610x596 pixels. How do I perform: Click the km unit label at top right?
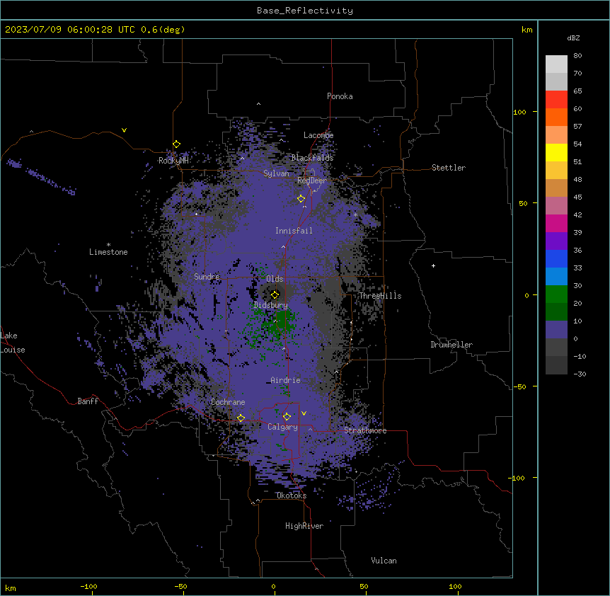pyautogui.click(x=527, y=30)
